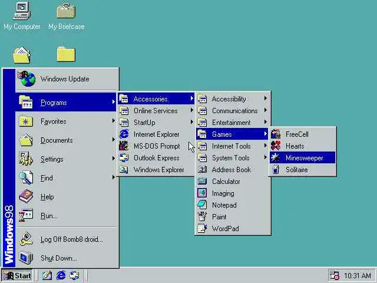
Task: Click the Calculator icon
Action: point(202,181)
